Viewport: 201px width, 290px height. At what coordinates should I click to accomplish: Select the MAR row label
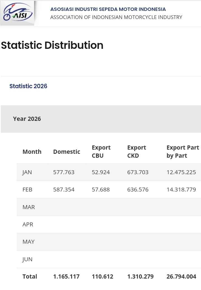tap(28, 207)
